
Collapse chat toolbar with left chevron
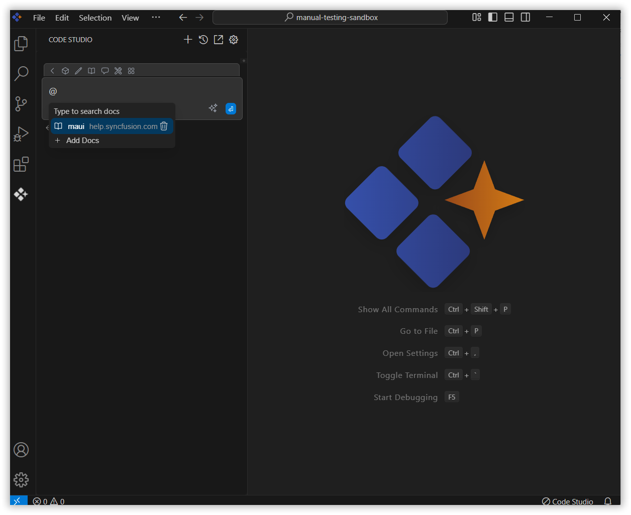52,71
